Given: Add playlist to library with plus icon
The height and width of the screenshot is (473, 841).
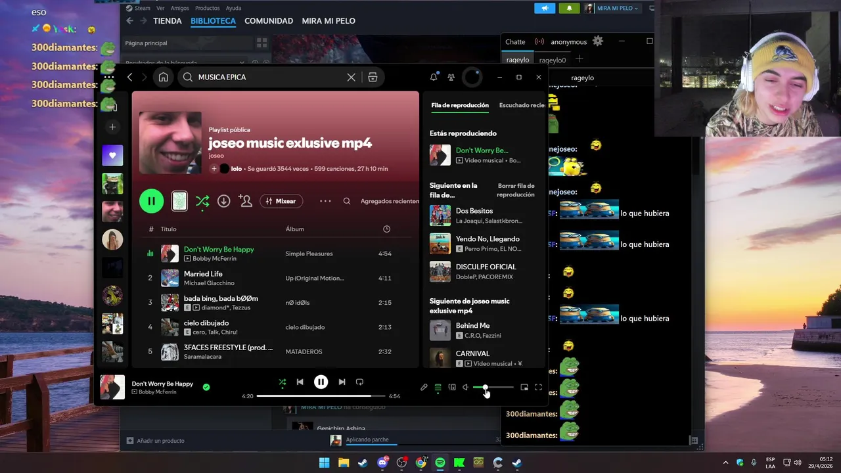Looking at the screenshot, I should click(214, 169).
